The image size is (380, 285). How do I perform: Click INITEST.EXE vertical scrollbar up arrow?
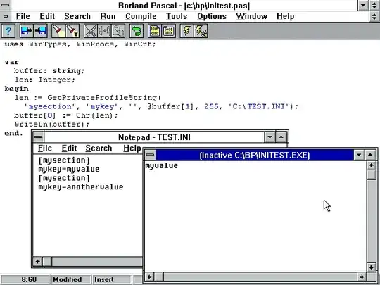tap(372, 165)
